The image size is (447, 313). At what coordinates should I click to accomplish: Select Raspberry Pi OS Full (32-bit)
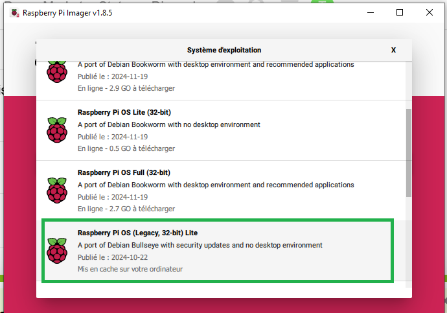(x=221, y=191)
